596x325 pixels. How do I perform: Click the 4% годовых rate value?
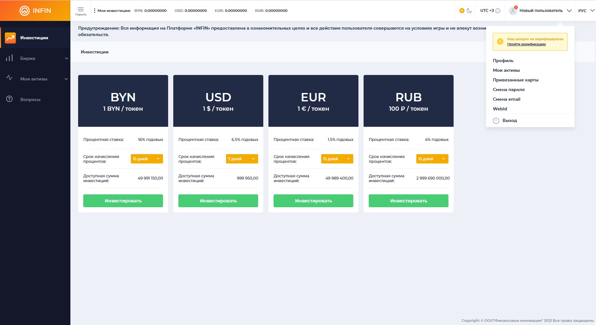[437, 140]
